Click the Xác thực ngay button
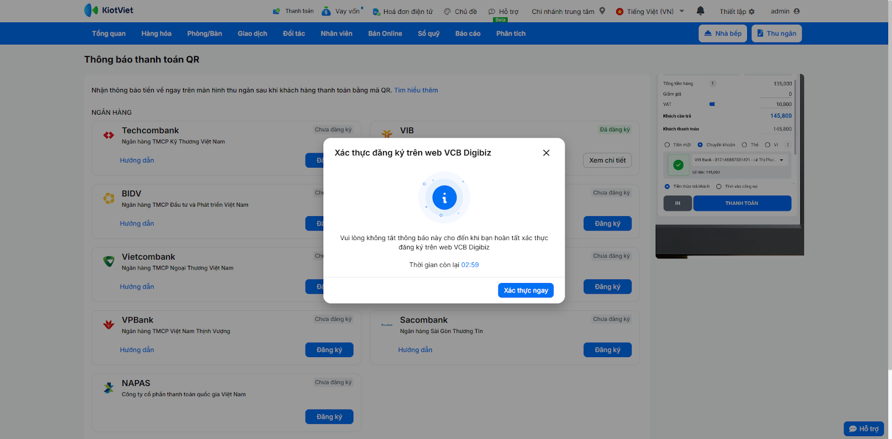This screenshot has width=892, height=439. point(526,290)
